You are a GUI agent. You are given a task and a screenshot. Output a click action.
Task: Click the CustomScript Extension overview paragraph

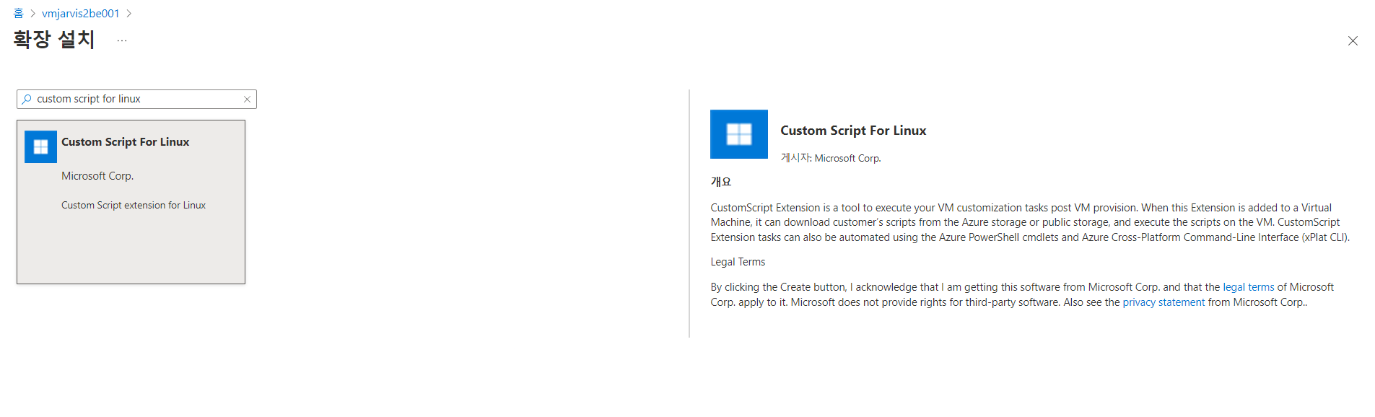coord(1030,222)
